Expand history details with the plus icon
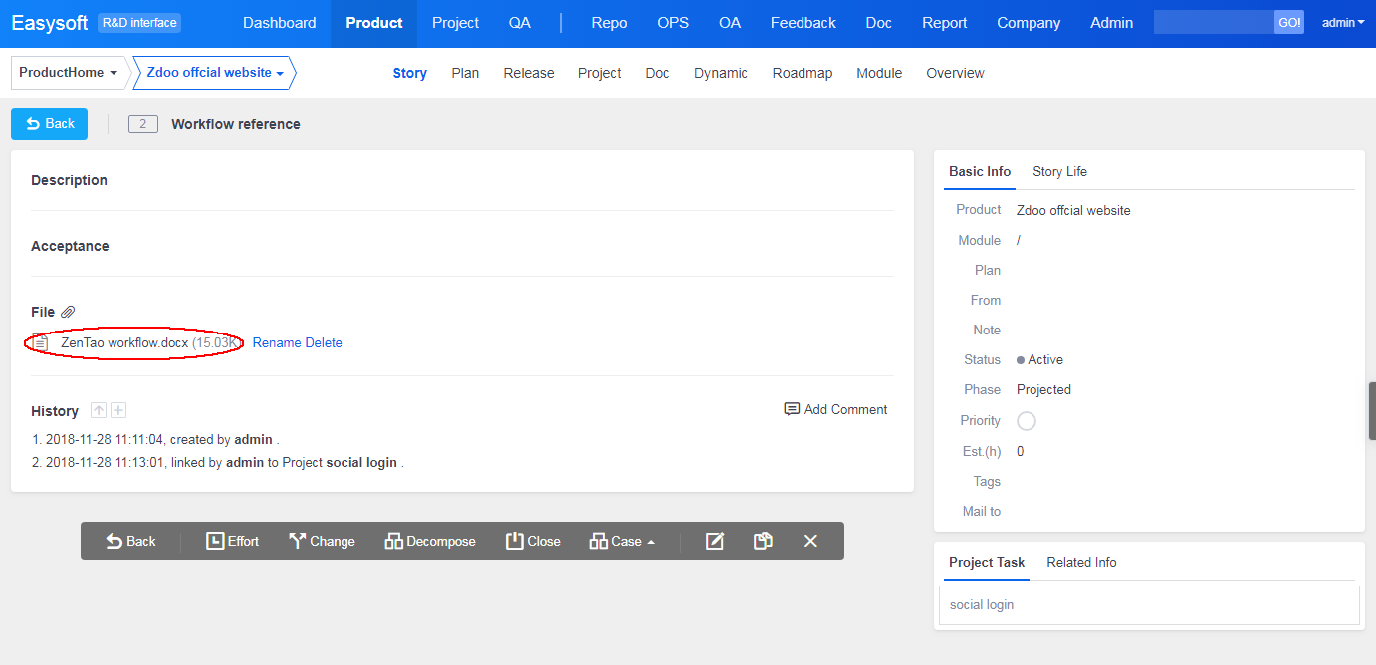 (x=118, y=410)
